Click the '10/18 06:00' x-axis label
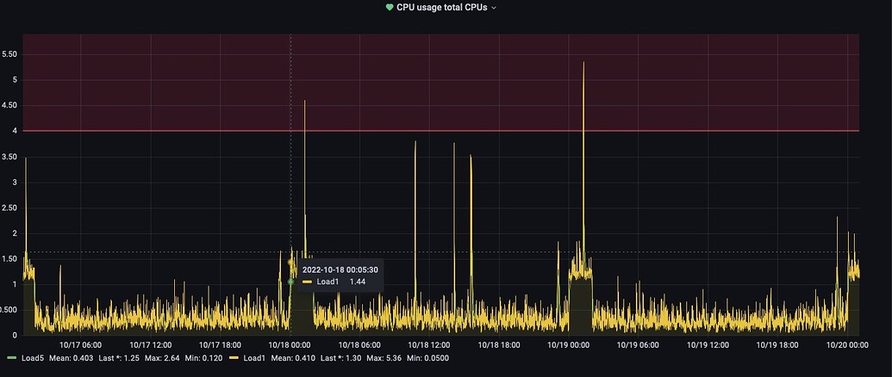Image resolution: width=892 pixels, height=377 pixels. coord(359,344)
